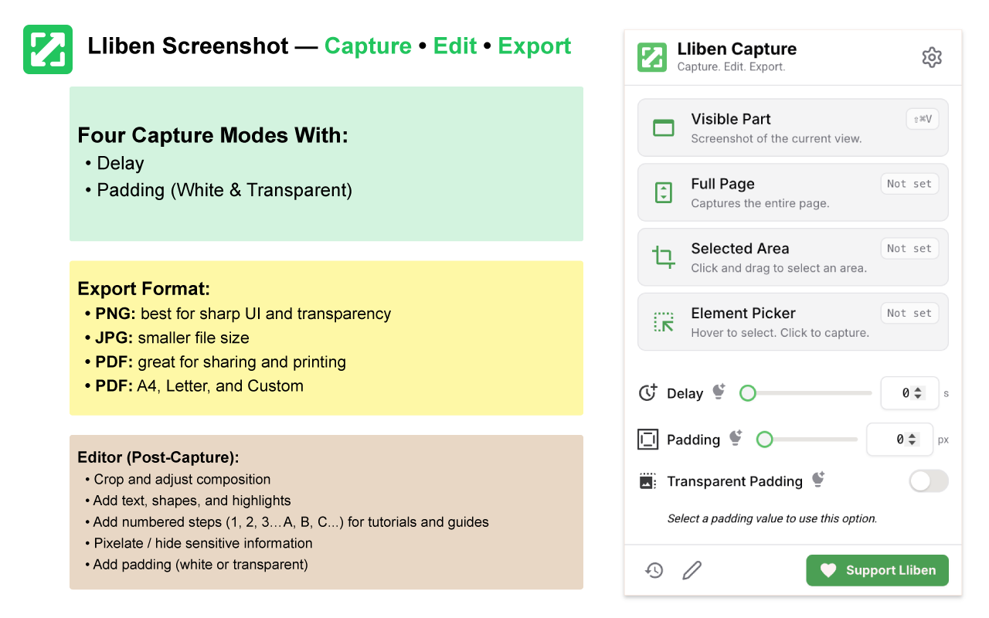Select the Visible Part window icon
Image resolution: width=989 pixels, height=618 pixels.
tap(664, 127)
